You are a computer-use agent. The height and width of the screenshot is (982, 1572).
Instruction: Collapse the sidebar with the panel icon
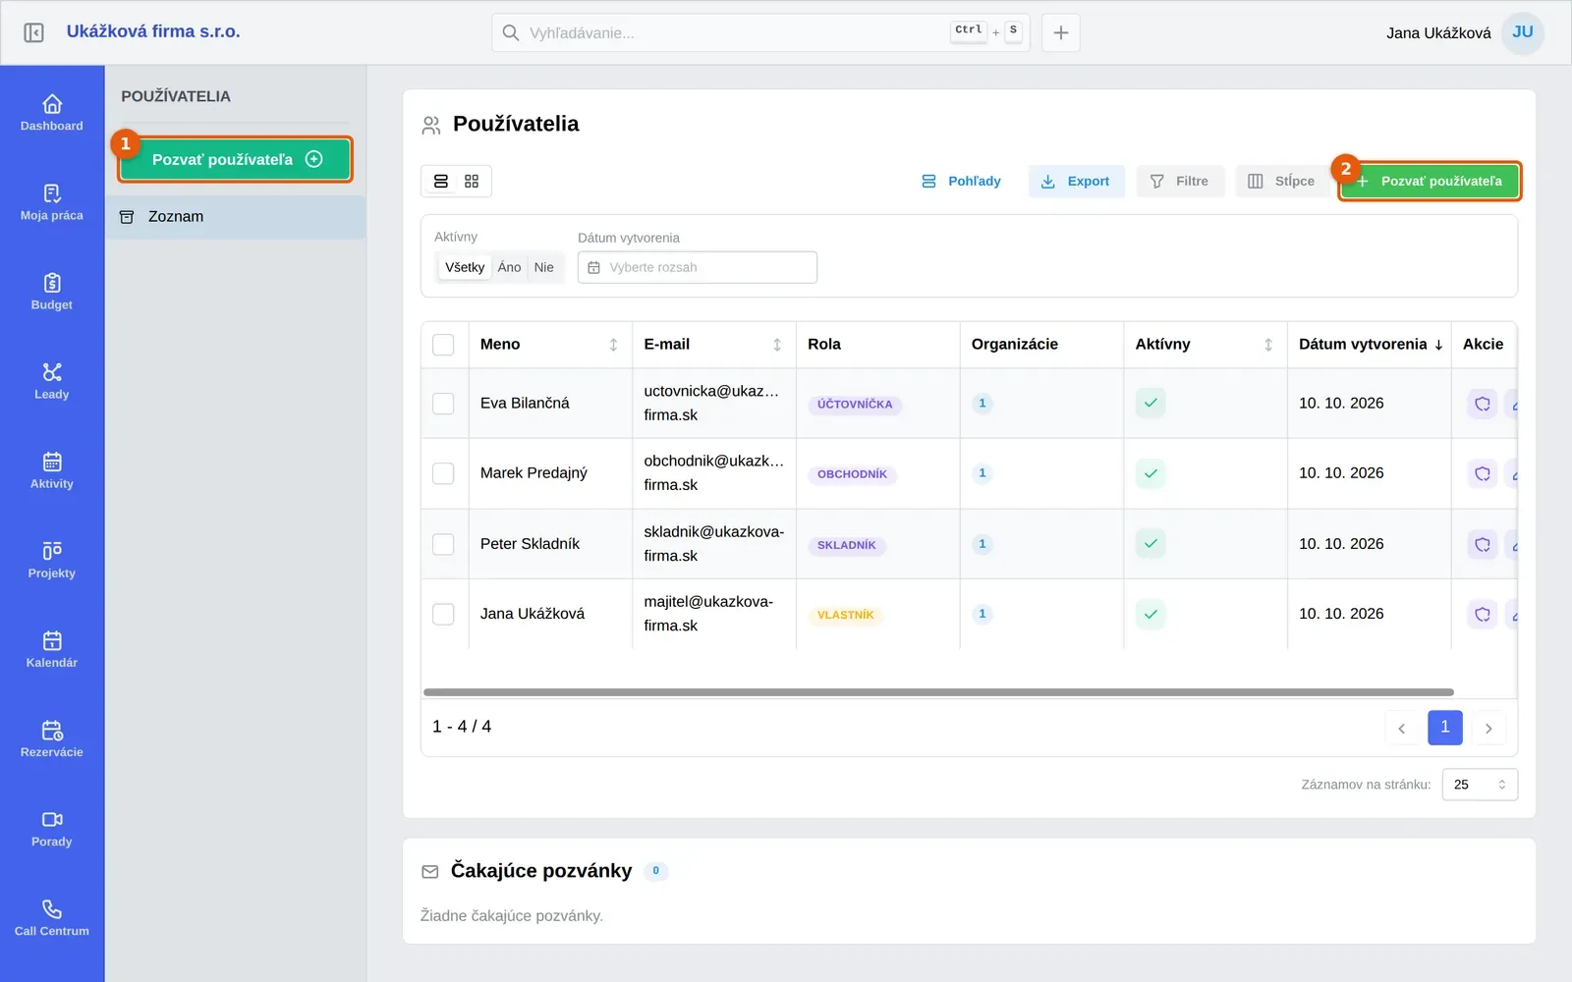[33, 32]
